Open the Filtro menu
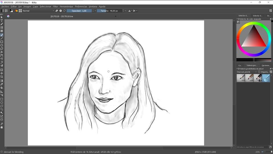273x154 pixels. [55, 7]
